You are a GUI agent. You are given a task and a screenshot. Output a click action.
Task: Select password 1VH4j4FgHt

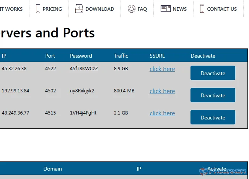point(83,113)
